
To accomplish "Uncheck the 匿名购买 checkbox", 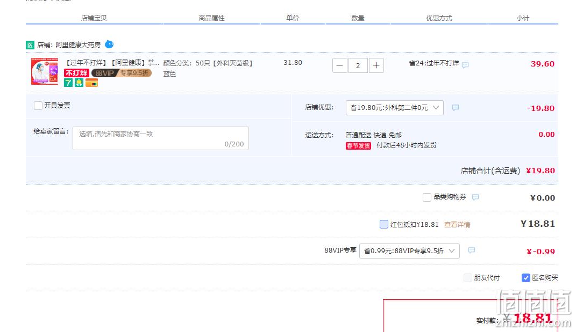I will 525,278.
